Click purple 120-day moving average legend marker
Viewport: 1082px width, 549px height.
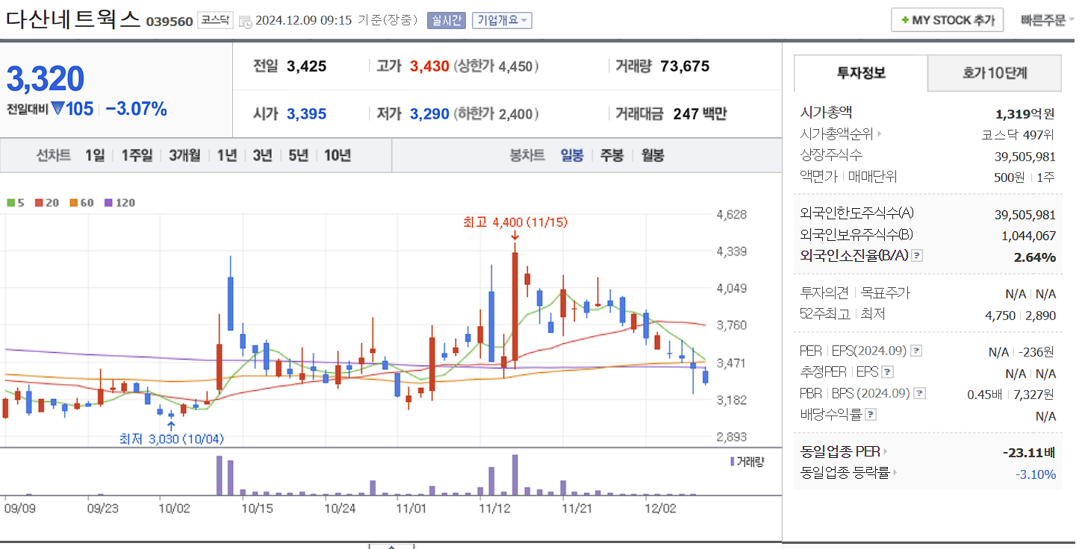[108, 203]
